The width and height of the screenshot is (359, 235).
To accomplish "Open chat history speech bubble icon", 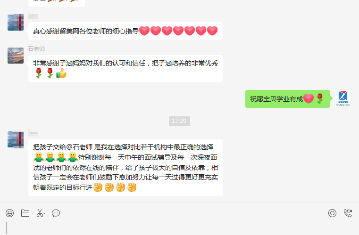I will pos(56,213).
